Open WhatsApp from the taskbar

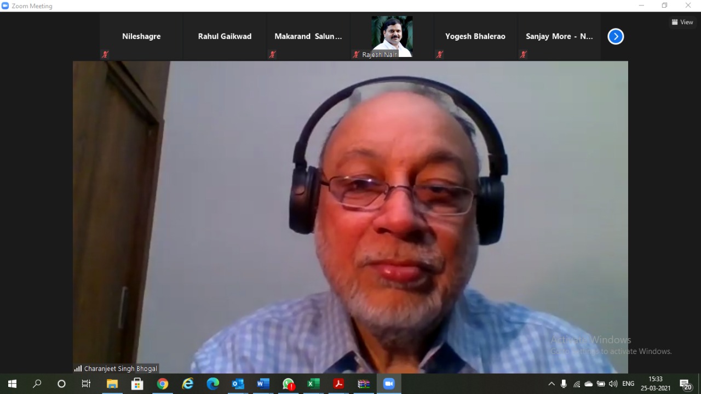[x=289, y=384]
